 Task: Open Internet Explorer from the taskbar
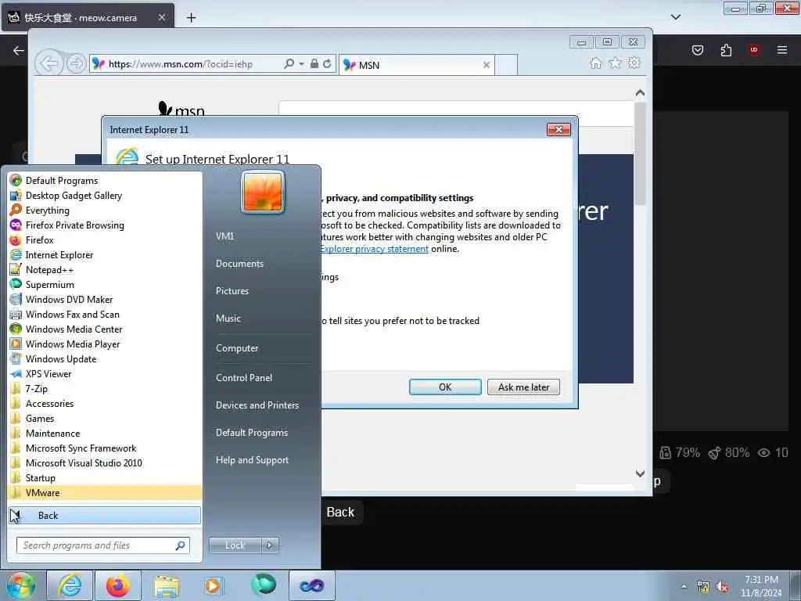[x=70, y=585]
